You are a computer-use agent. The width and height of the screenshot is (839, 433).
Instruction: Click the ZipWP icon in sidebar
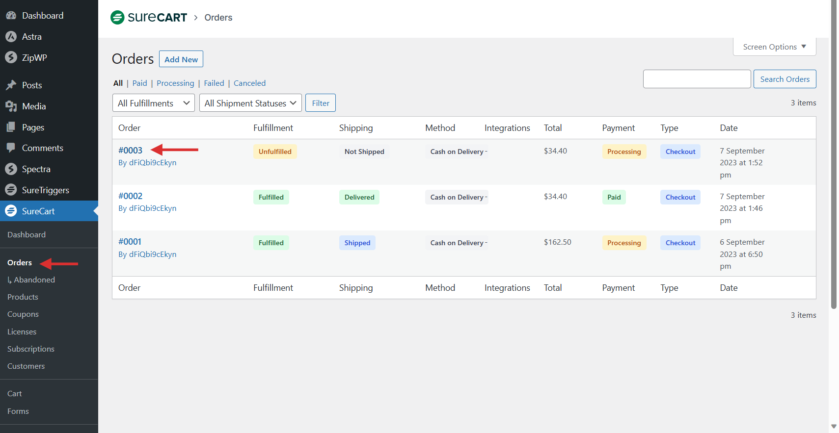pos(11,57)
